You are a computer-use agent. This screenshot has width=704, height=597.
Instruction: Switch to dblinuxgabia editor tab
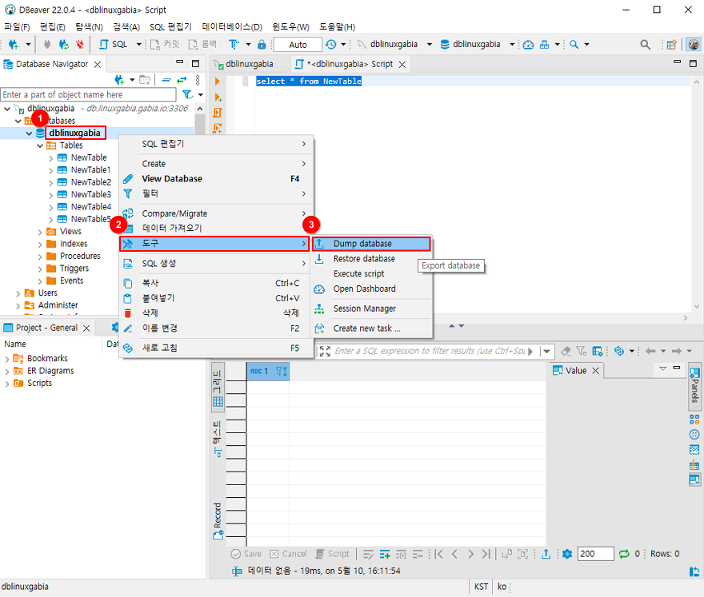point(249,64)
